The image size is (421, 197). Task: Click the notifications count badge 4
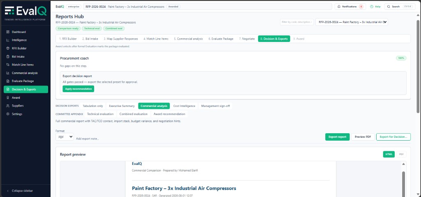pos(361,7)
